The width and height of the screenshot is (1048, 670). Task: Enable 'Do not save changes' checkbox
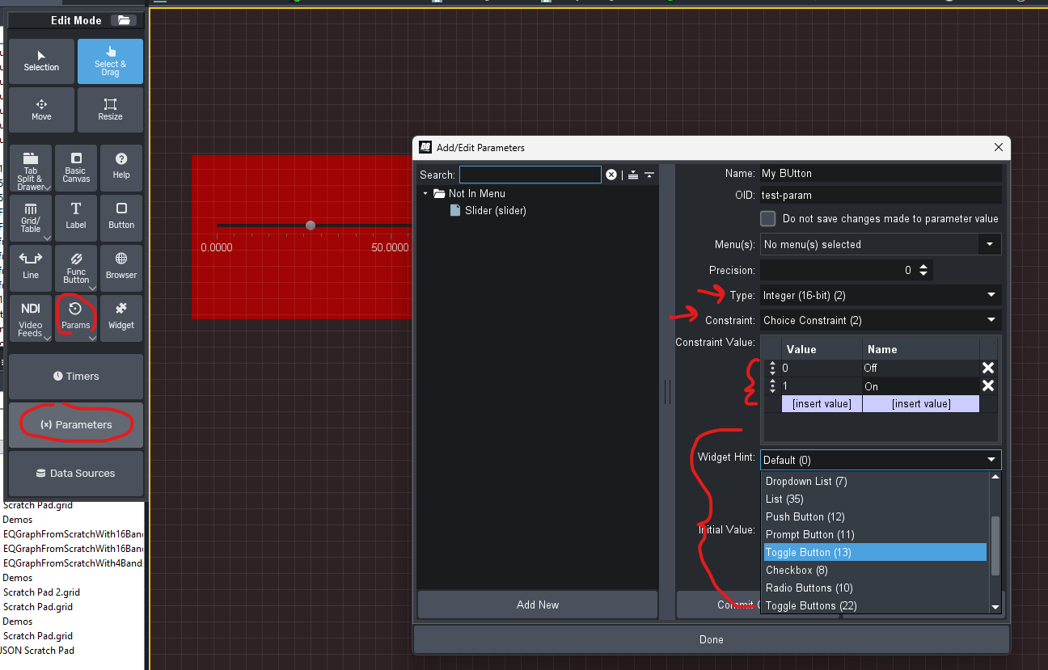[768, 219]
